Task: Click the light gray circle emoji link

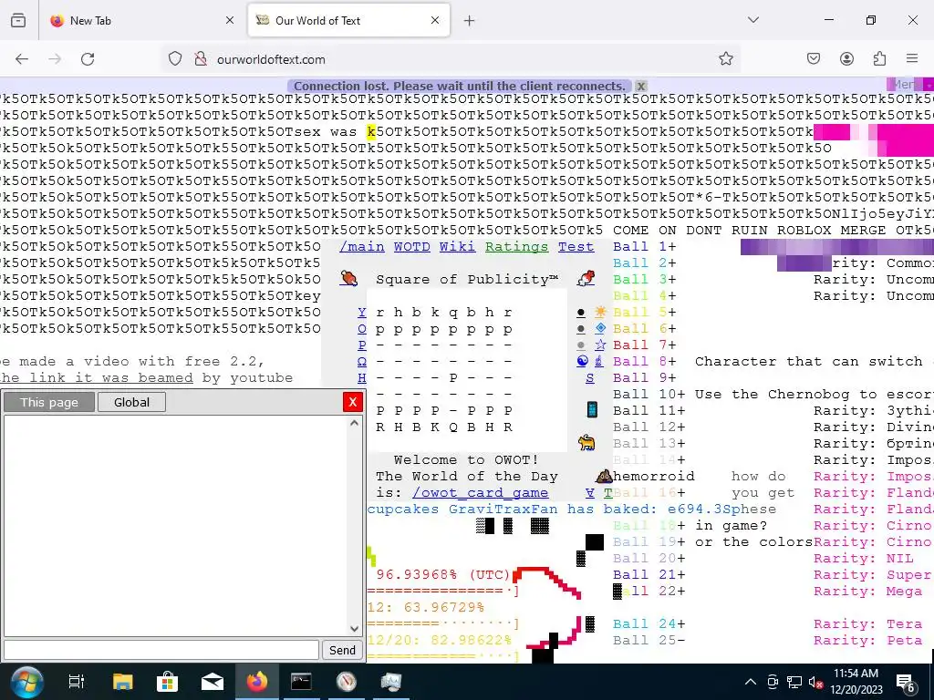Action: click(581, 345)
